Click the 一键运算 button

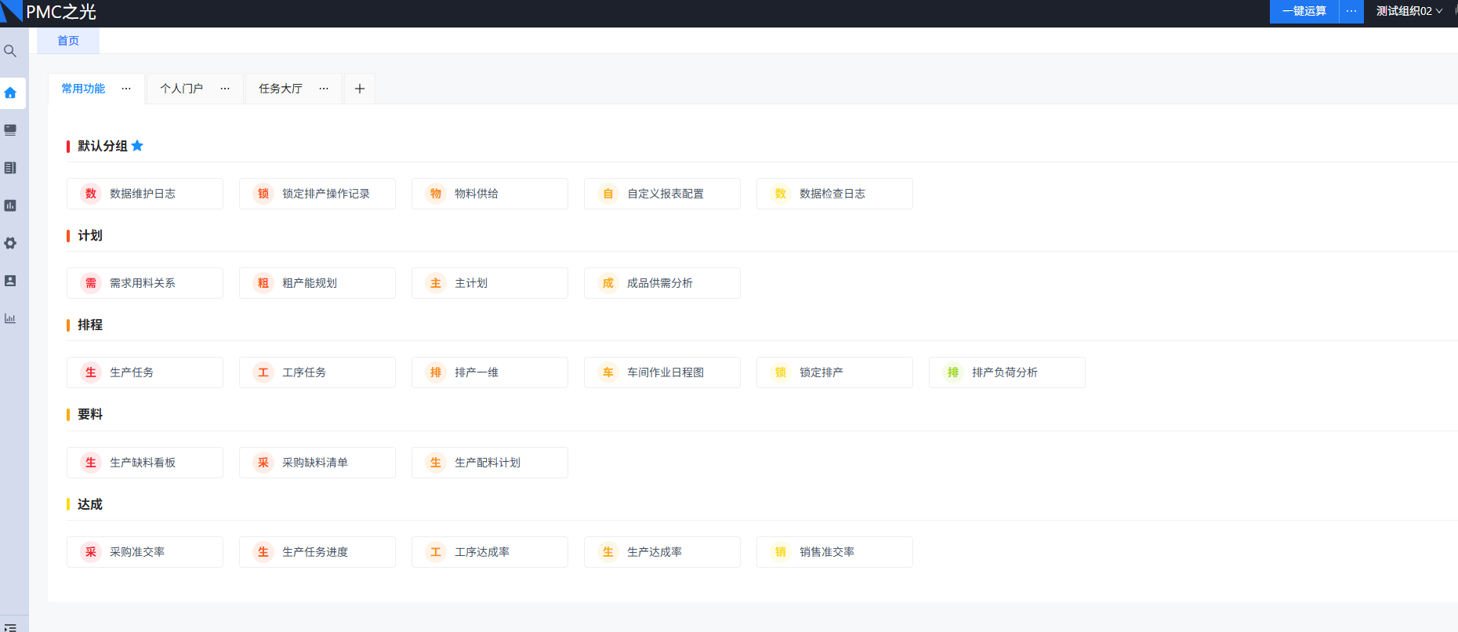click(x=1304, y=11)
